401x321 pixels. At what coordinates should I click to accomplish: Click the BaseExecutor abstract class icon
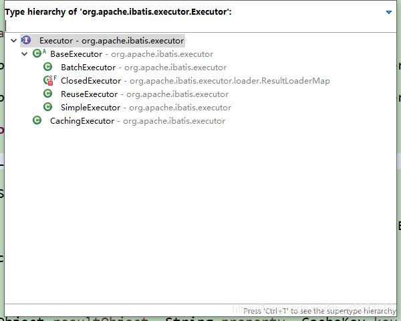click(x=39, y=53)
